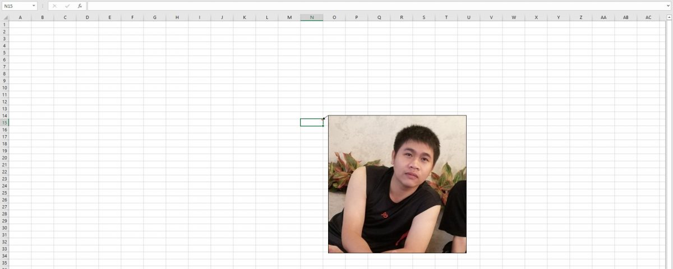Select column A header

click(20, 17)
